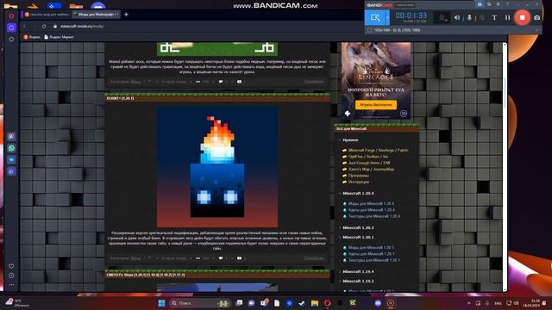Open Bandicam from the taskbar
The width and height of the screenshot is (552, 310).
[391, 303]
